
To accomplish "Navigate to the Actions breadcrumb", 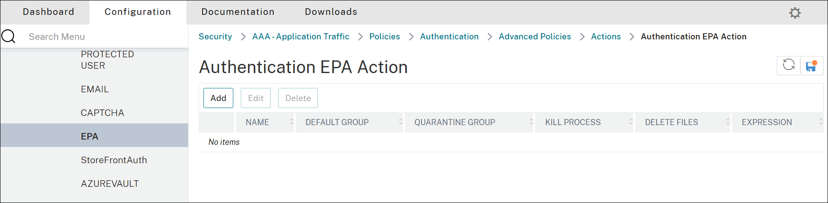I will [606, 37].
